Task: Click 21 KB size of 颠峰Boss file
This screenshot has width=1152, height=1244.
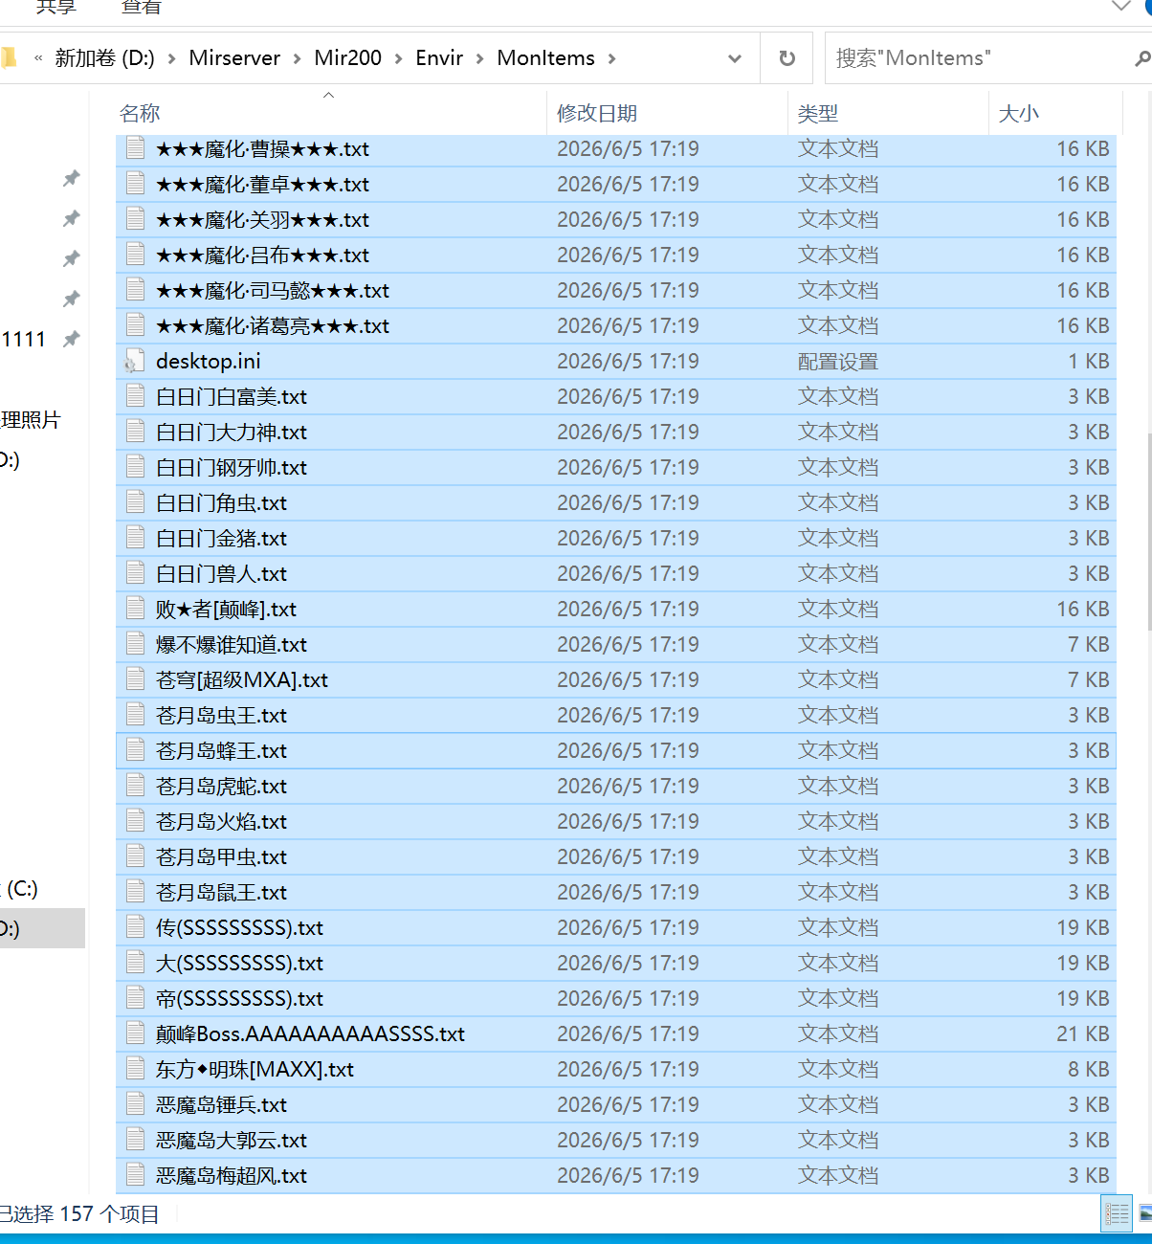Action: [1082, 1033]
